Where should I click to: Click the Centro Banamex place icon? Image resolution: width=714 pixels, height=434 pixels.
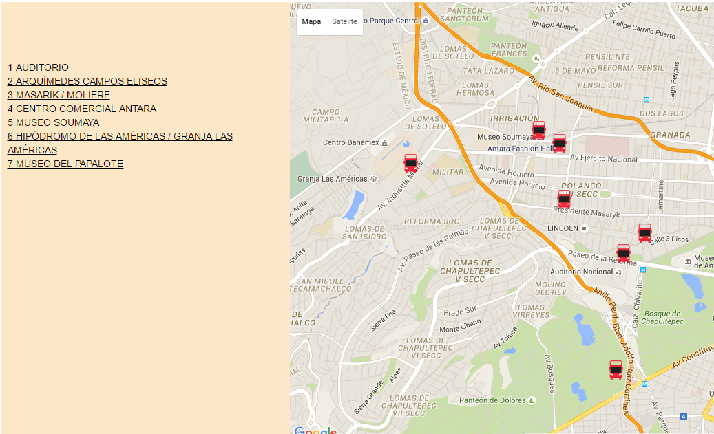384,142
